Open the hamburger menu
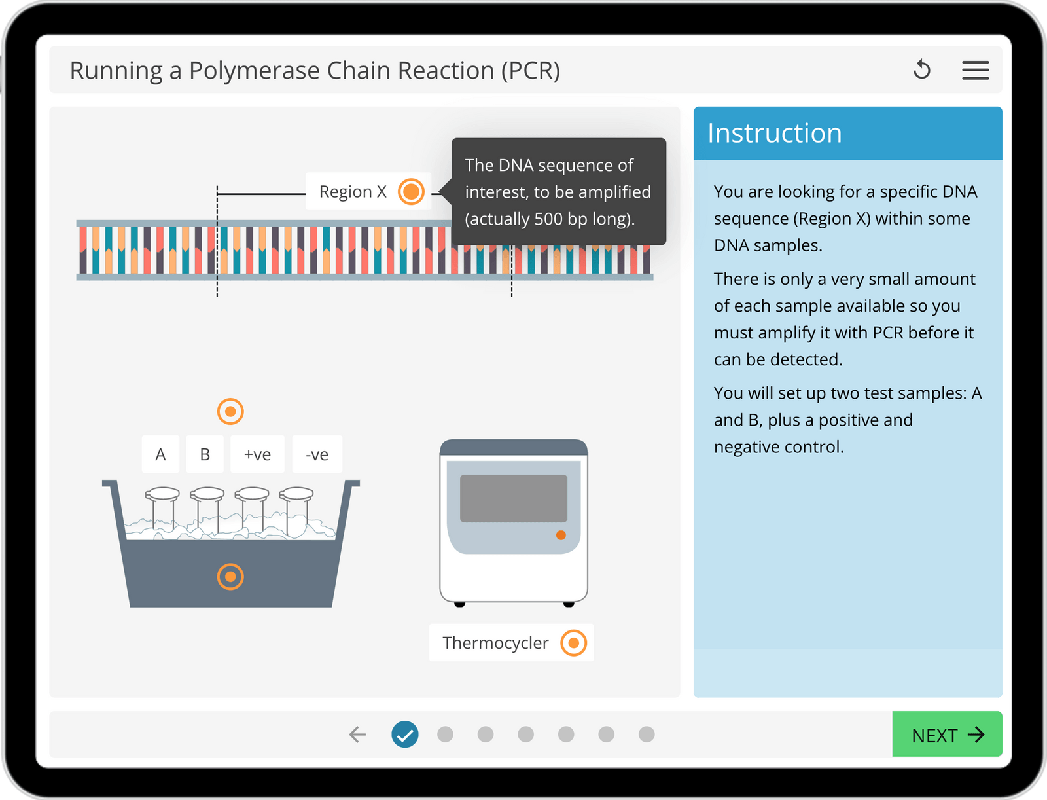1047x800 pixels. coord(975,71)
